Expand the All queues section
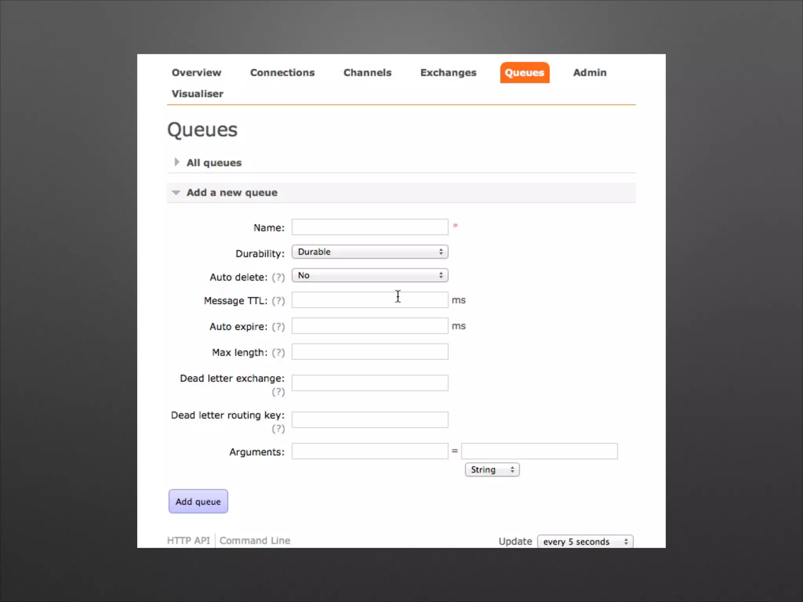This screenshot has width=803, height=602. 214,163
